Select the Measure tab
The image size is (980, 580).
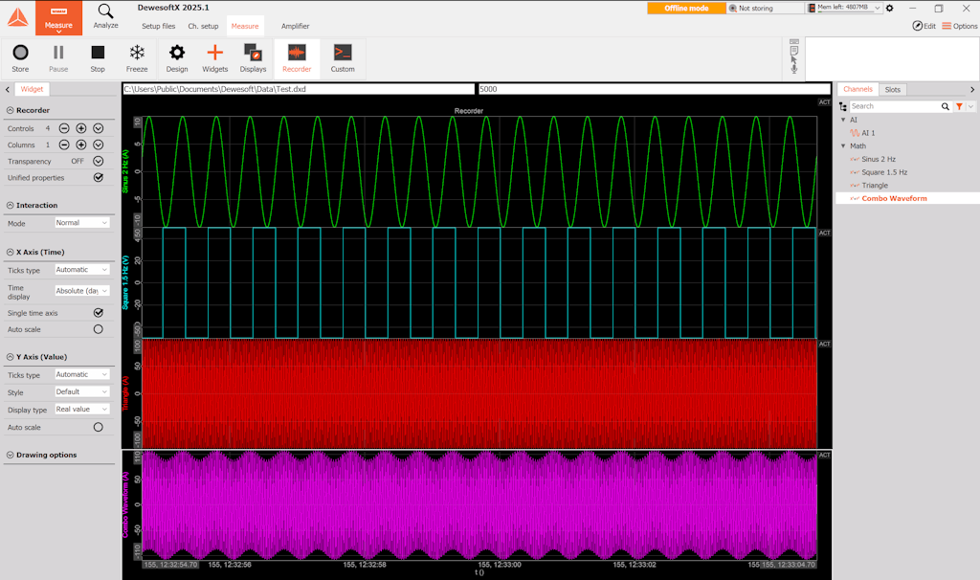245,26
